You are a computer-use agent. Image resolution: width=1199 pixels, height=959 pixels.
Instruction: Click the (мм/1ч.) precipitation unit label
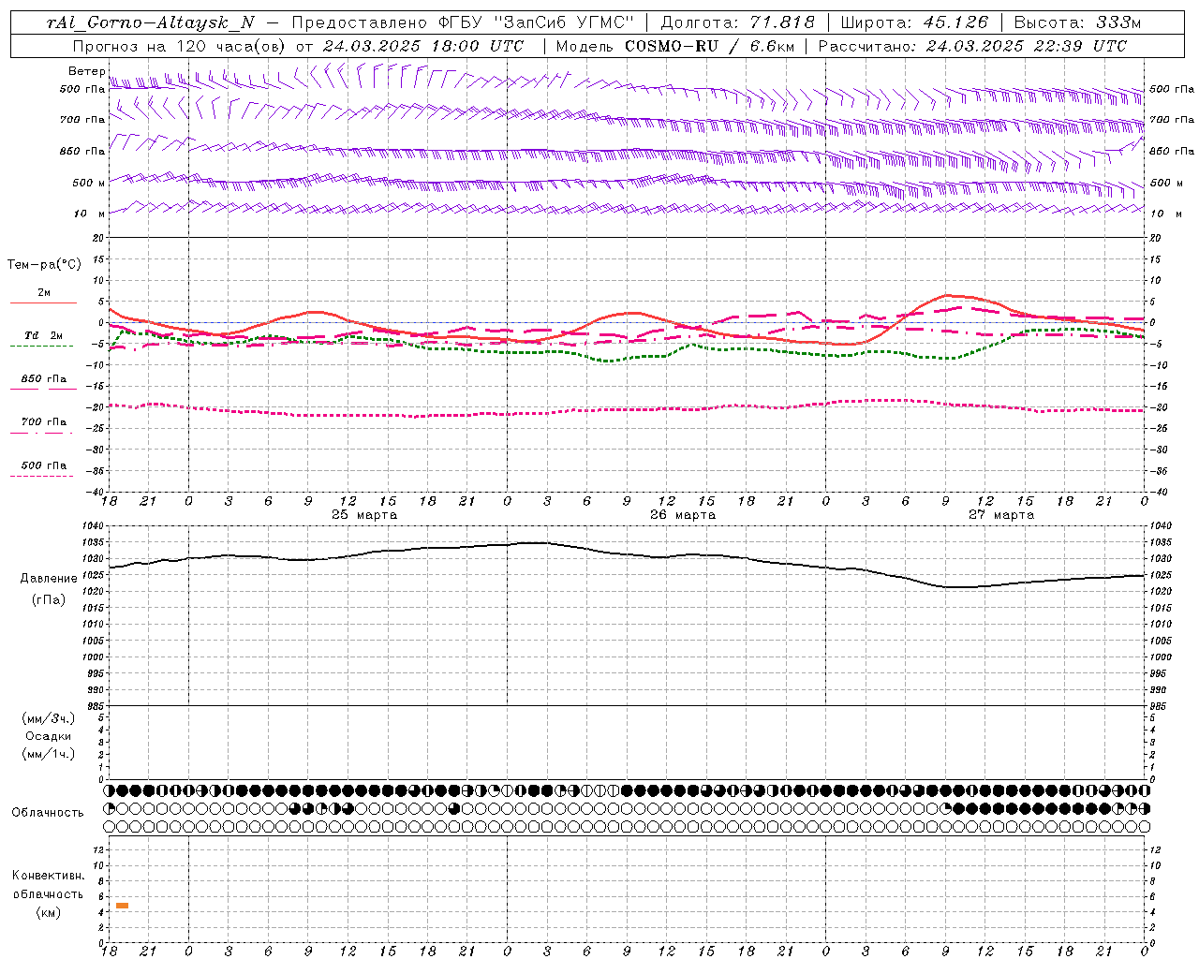(49, 754)
